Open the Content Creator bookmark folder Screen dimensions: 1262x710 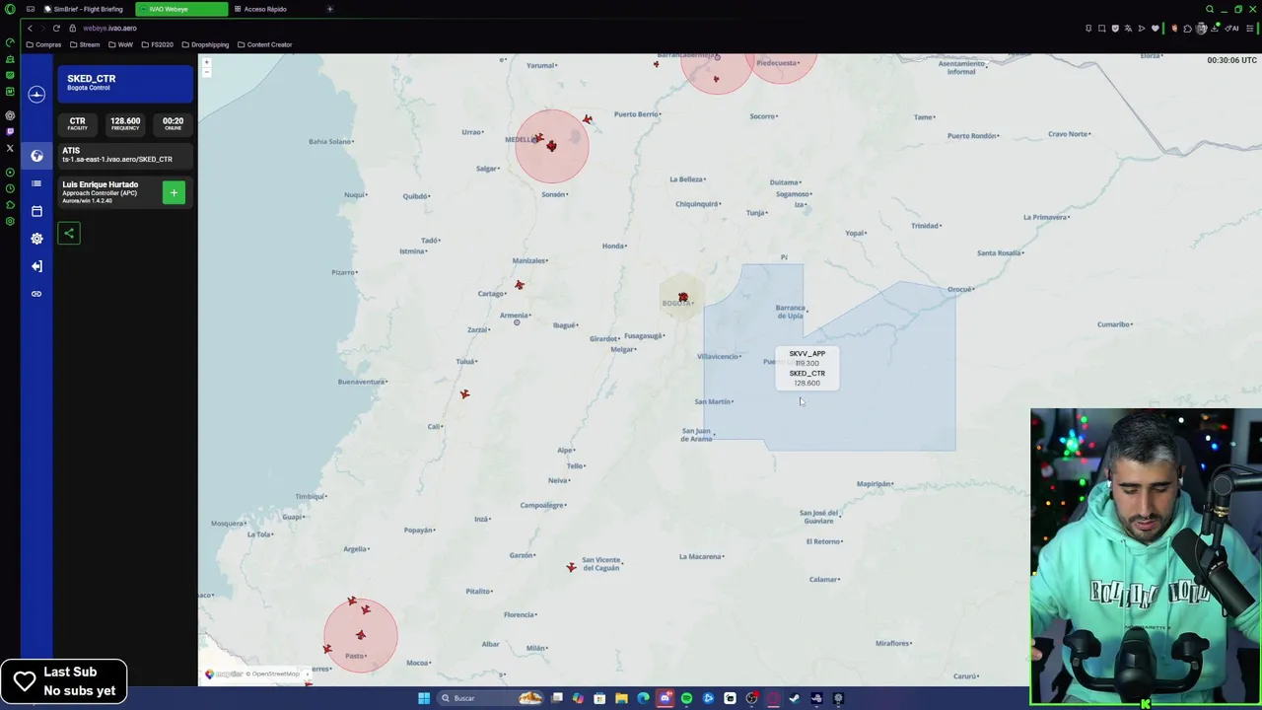(x=265, y=44)
